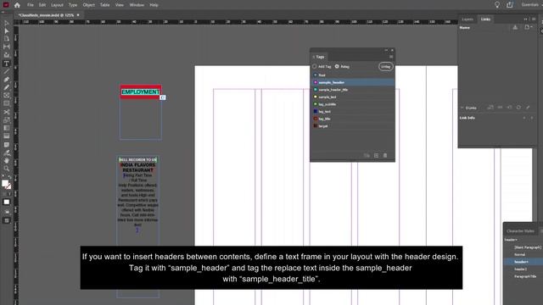543x305 pixels.
Task: Open the Edit menu
Action: [42, 5]
